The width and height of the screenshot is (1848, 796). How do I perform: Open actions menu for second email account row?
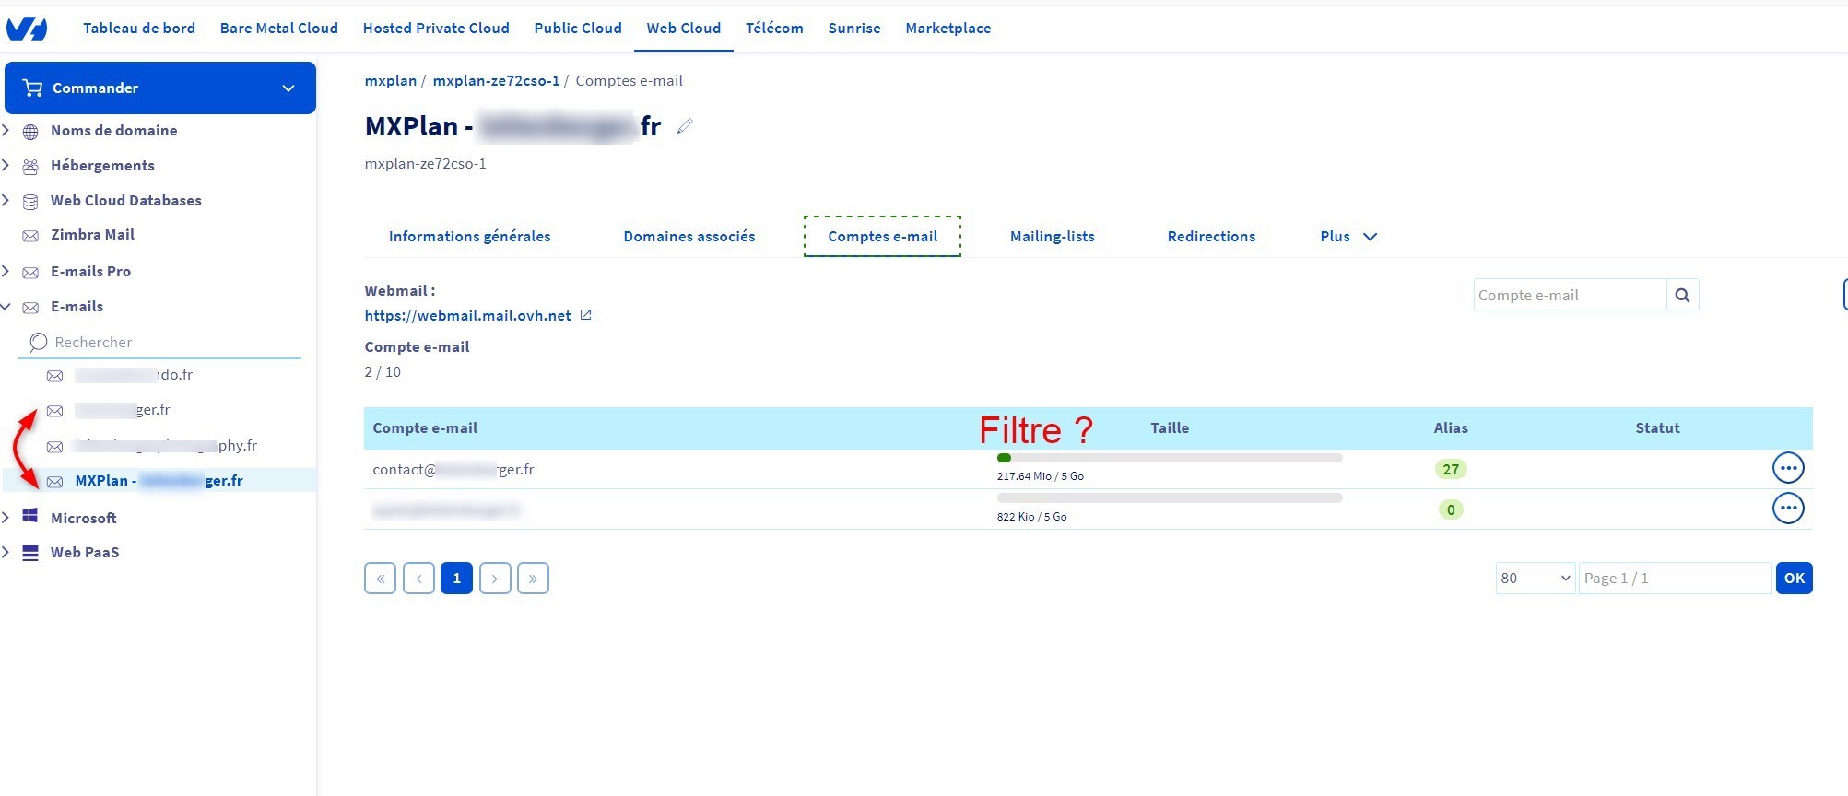point(1788,509)
